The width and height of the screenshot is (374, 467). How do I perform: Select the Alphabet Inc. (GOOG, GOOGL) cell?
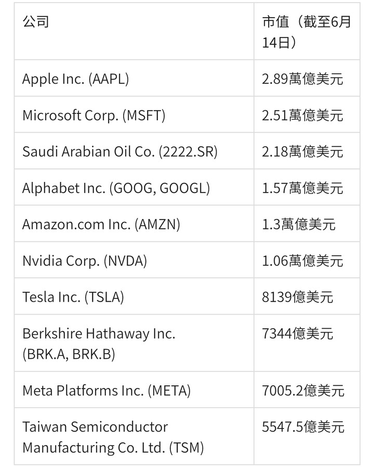tap(134, 187)
